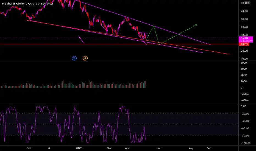Select the green projected arrow head
The image size is (256, 151).
click(x=196, y=25)
